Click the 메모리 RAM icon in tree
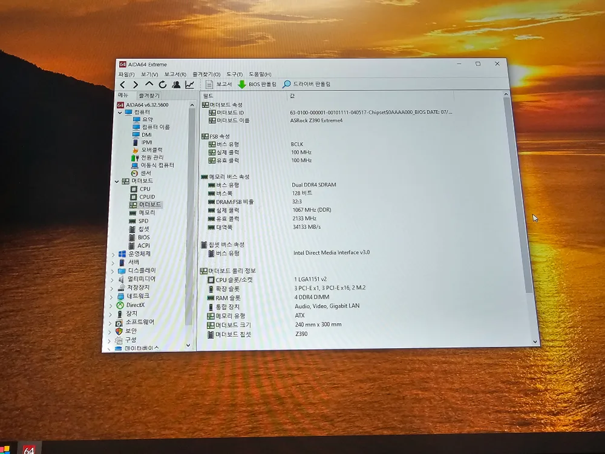 point(132,213)
